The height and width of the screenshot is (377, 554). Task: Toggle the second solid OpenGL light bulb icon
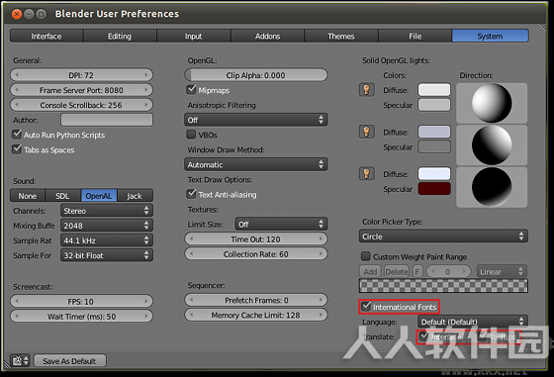click(366, 132)
